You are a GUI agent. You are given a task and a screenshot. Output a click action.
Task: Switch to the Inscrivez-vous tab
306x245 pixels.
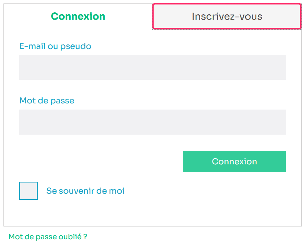pos(227,17)
